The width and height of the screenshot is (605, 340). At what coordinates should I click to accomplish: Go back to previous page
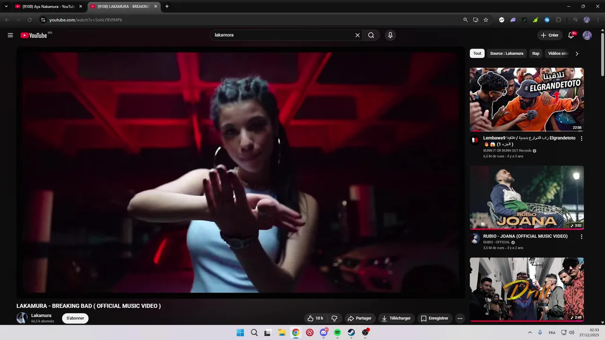click(x=7, y=20)
